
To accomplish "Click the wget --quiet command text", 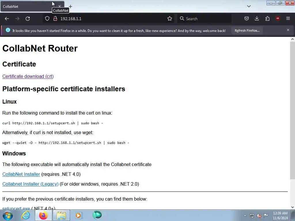I will click(x=66, y=143).
